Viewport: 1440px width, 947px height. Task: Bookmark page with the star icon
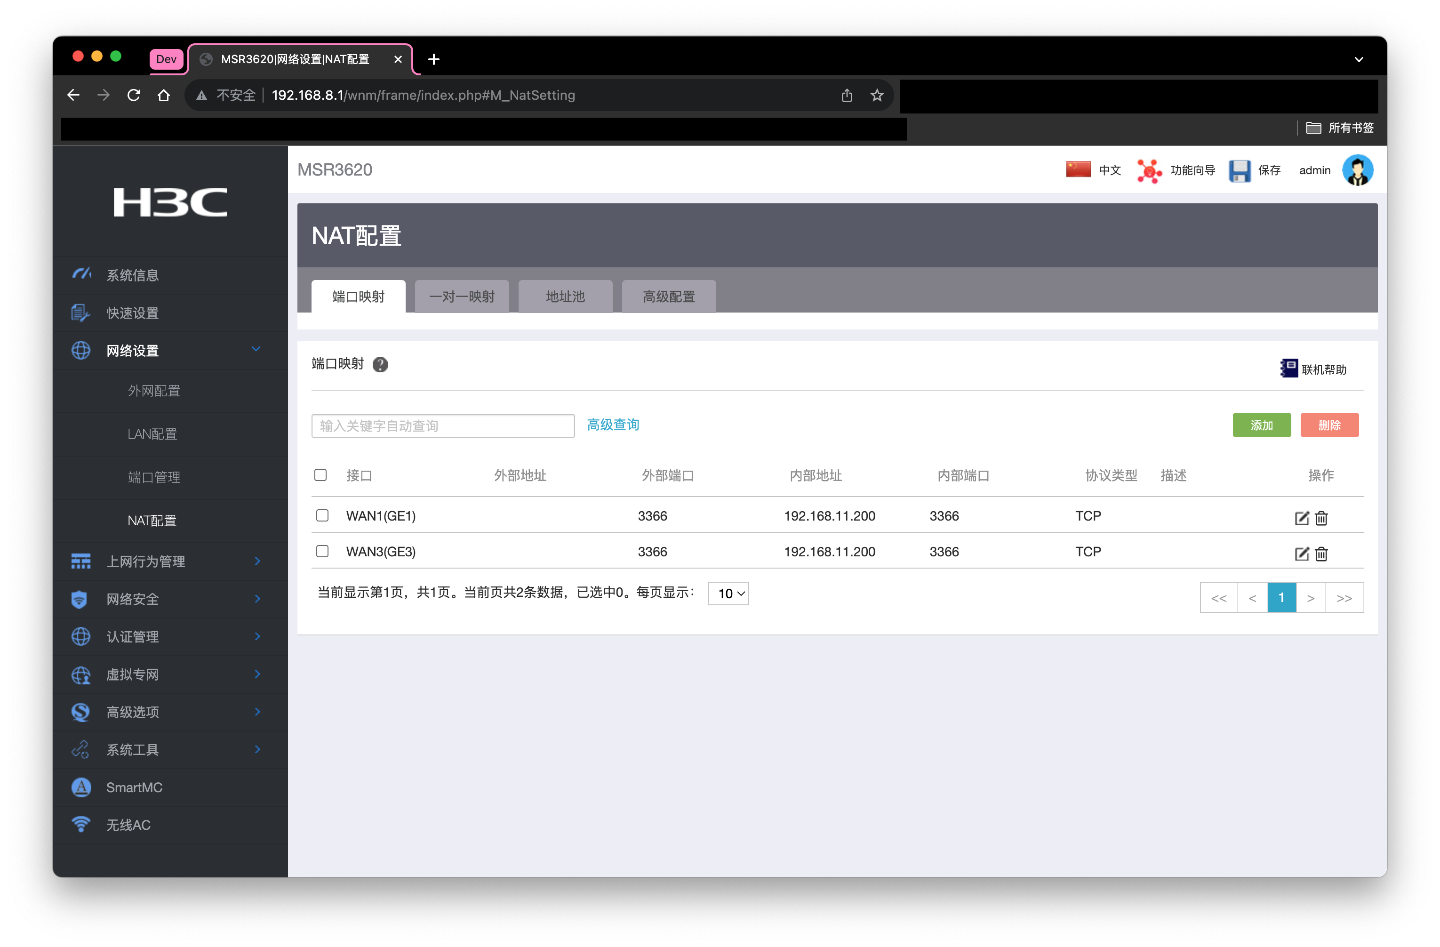pos(877,96)
